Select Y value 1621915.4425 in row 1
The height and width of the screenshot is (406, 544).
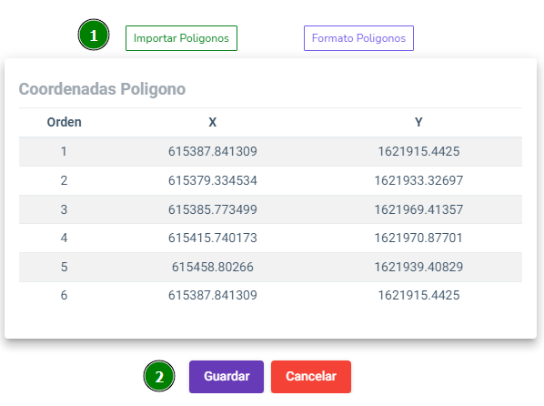coord(418,151)
